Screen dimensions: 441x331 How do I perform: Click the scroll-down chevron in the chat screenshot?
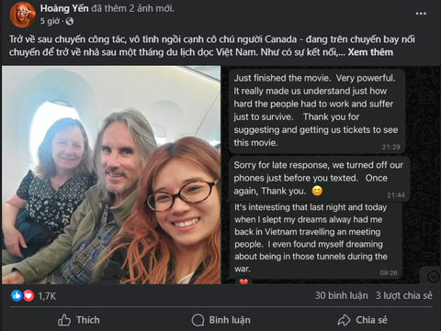coord(434,277)
